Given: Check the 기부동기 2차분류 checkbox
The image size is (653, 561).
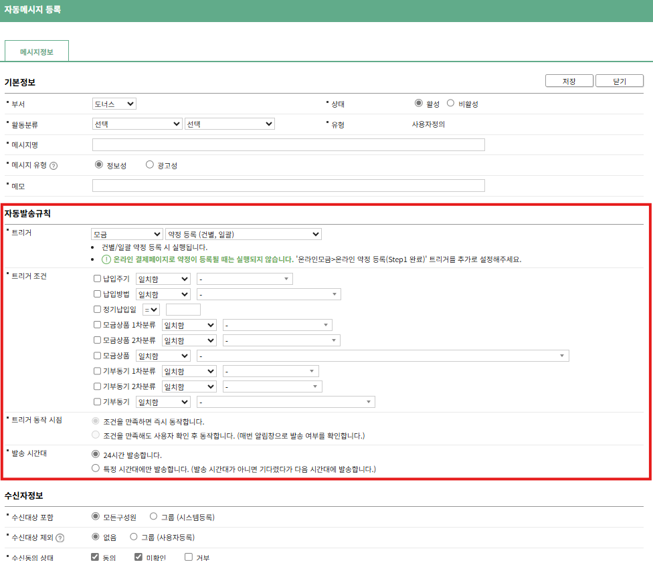Looking at the screenshot, I should coord(97,386).
